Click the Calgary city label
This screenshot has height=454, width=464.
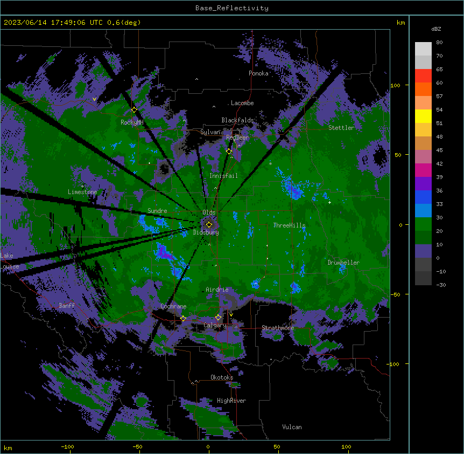tap(215, 325)
